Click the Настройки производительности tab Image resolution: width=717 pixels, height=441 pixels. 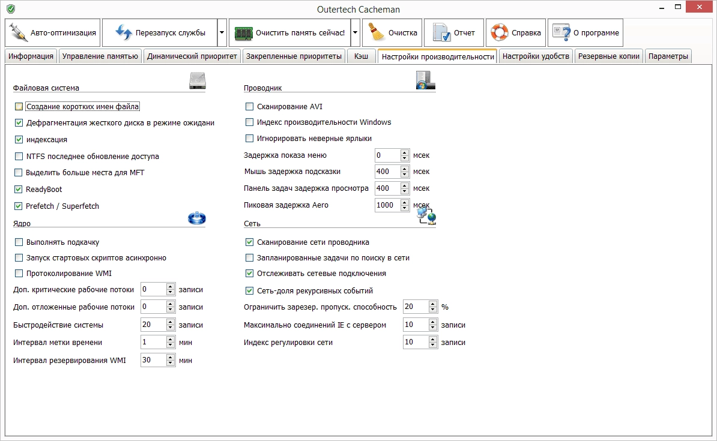438,56
